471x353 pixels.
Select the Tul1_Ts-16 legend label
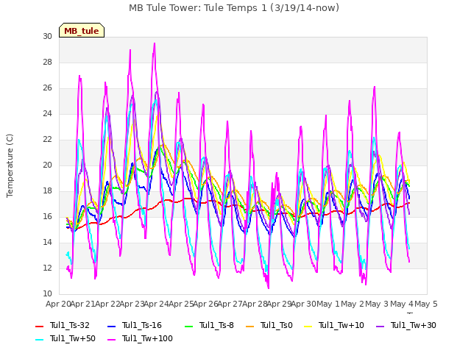pyautogui.click(x=142, y=325)
